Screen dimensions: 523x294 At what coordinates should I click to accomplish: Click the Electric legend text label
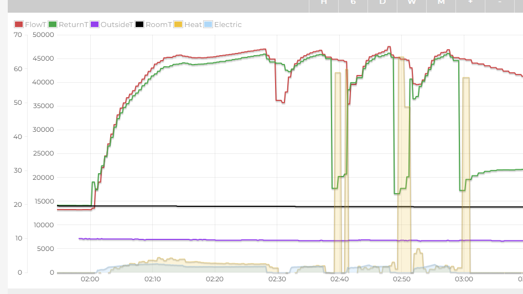click(228, 25)
